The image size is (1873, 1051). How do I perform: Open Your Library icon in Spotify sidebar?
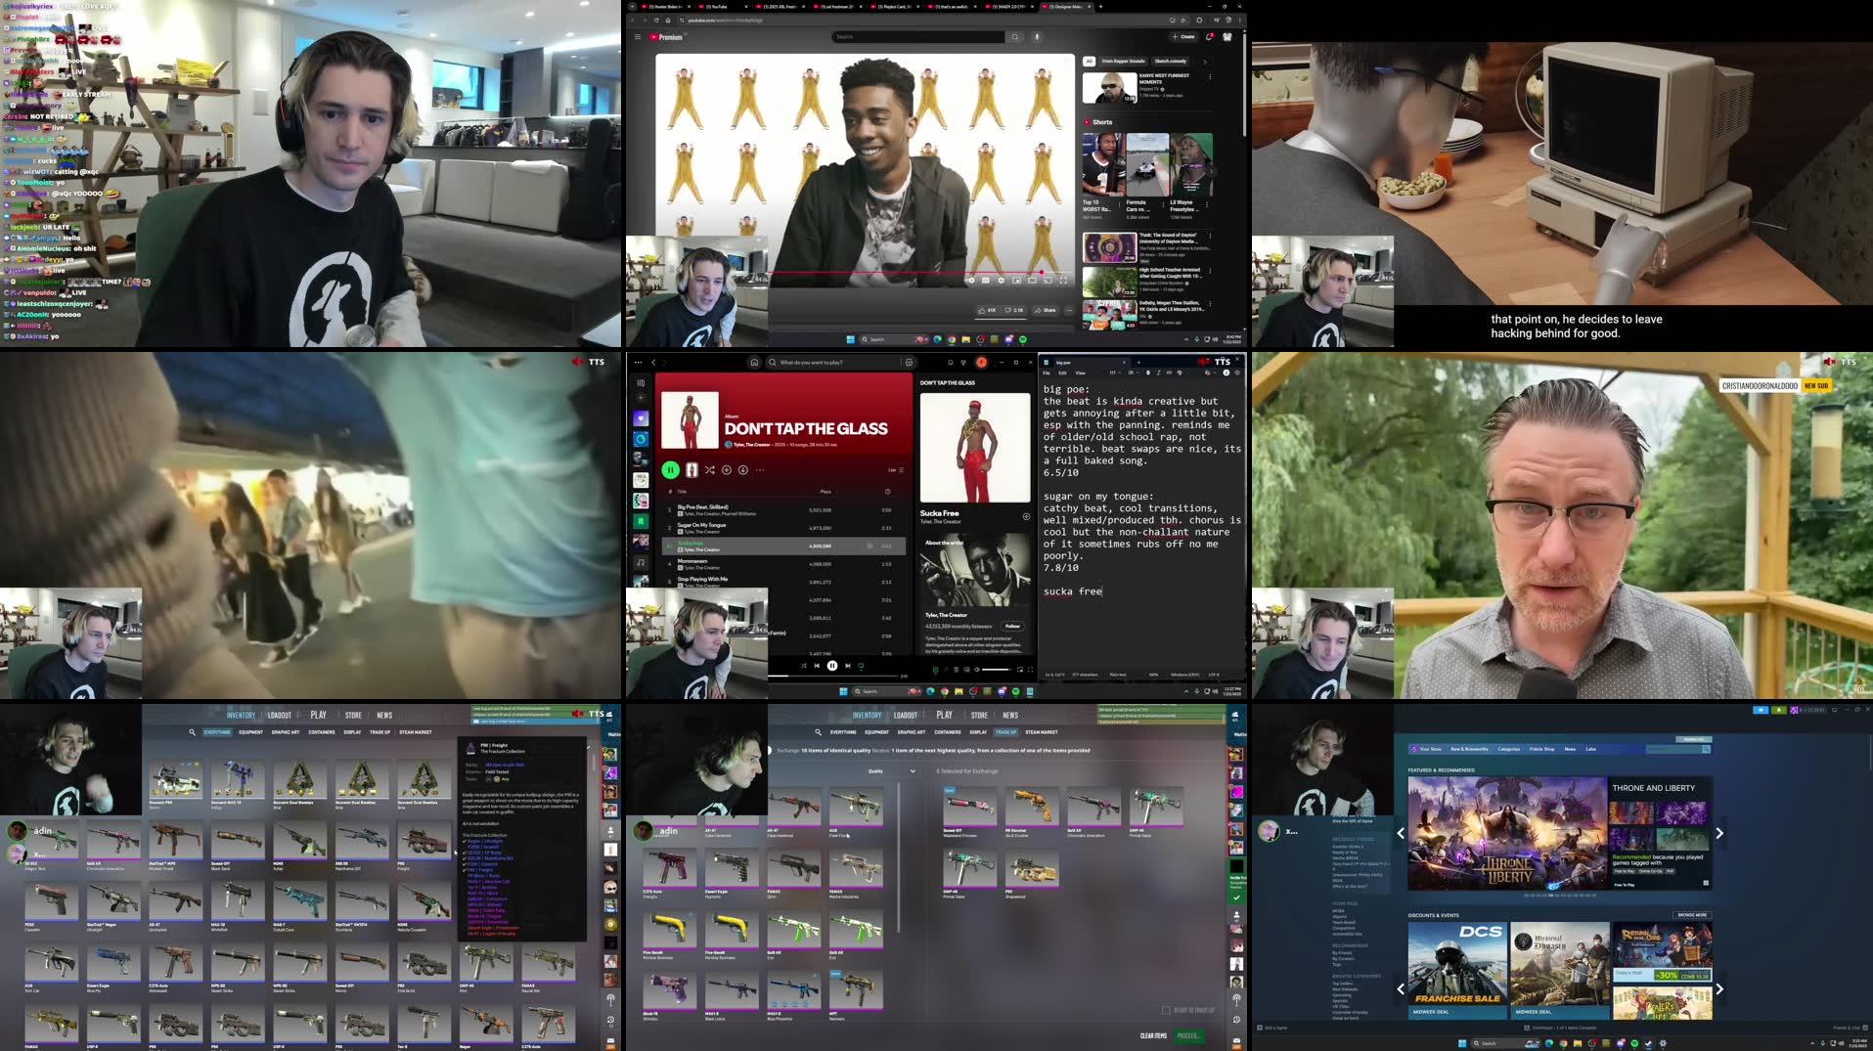coord(641,382)
